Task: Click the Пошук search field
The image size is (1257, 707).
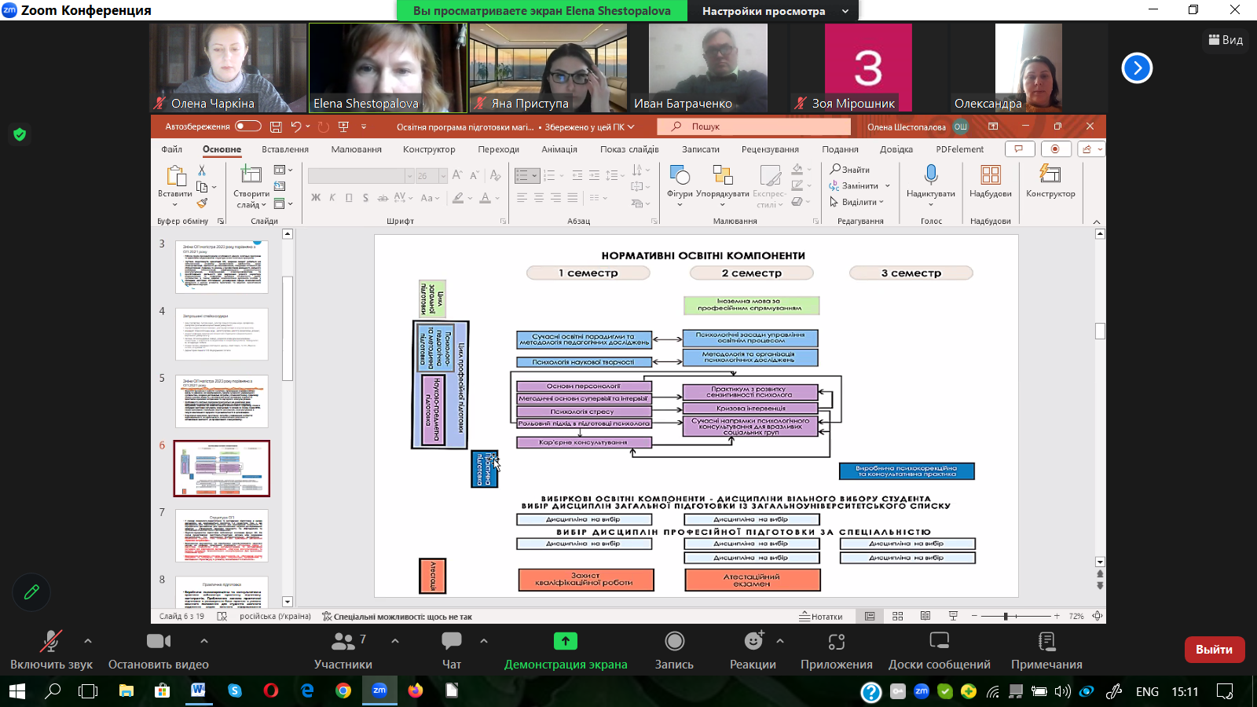Action: [753, 126]
